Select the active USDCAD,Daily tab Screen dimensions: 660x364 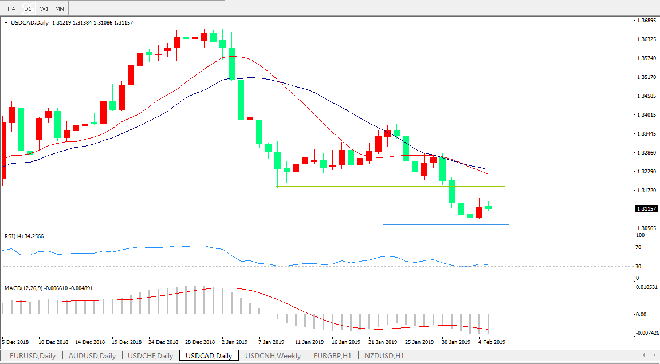click(x=209, y=355)
